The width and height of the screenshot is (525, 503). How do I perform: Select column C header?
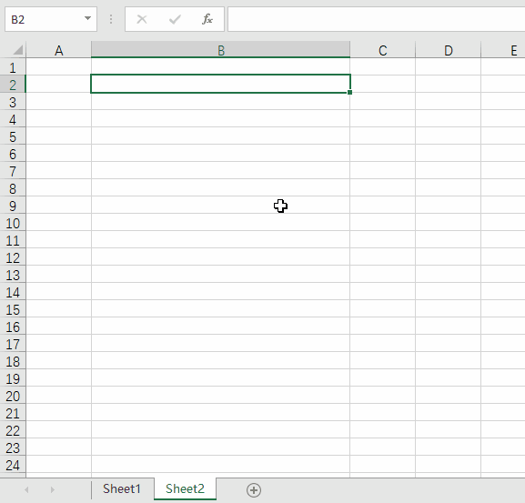click(x=383, y=50)
